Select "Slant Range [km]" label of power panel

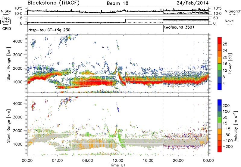(8, 64)
